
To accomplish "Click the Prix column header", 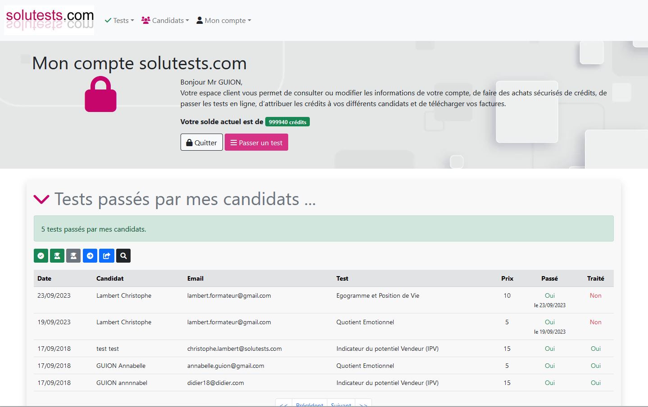I will pyautogui.click(x=507, y=278).
